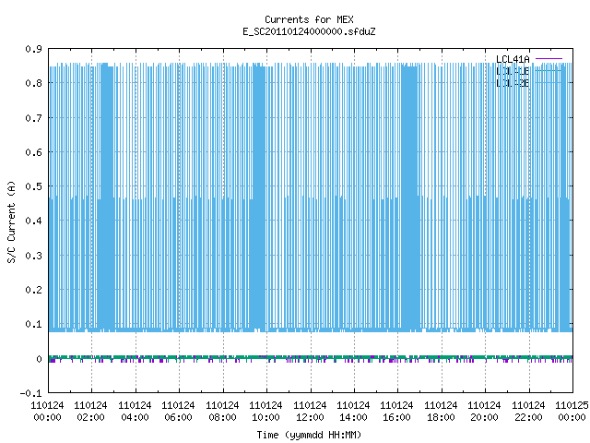Click the x-axis label '110124 20:00'
This screenshot has width=590, height=443.
coord(484,412)
